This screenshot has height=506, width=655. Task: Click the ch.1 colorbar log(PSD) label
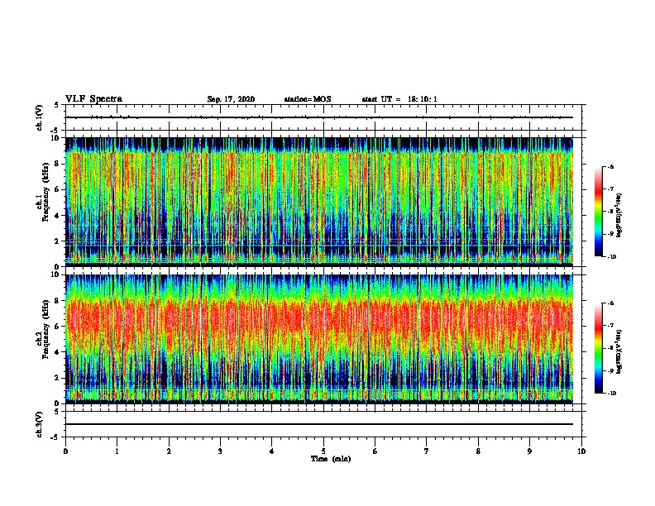click(619, 215)
